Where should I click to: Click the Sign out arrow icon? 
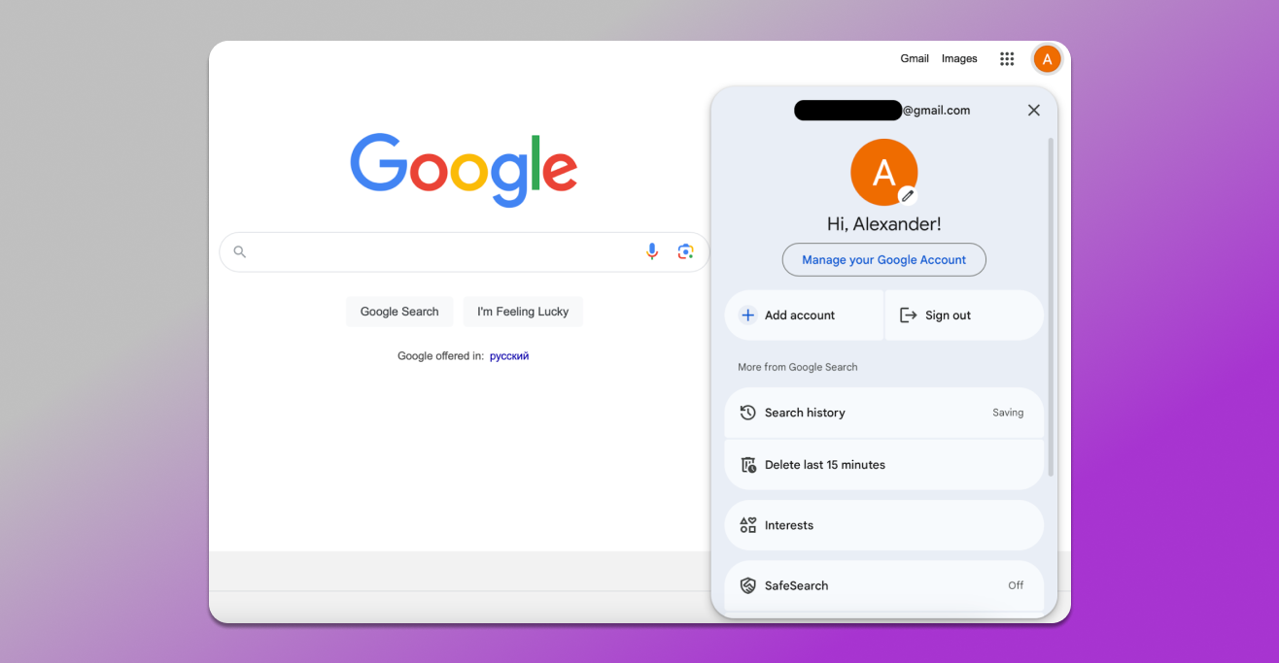coord(909,315)
